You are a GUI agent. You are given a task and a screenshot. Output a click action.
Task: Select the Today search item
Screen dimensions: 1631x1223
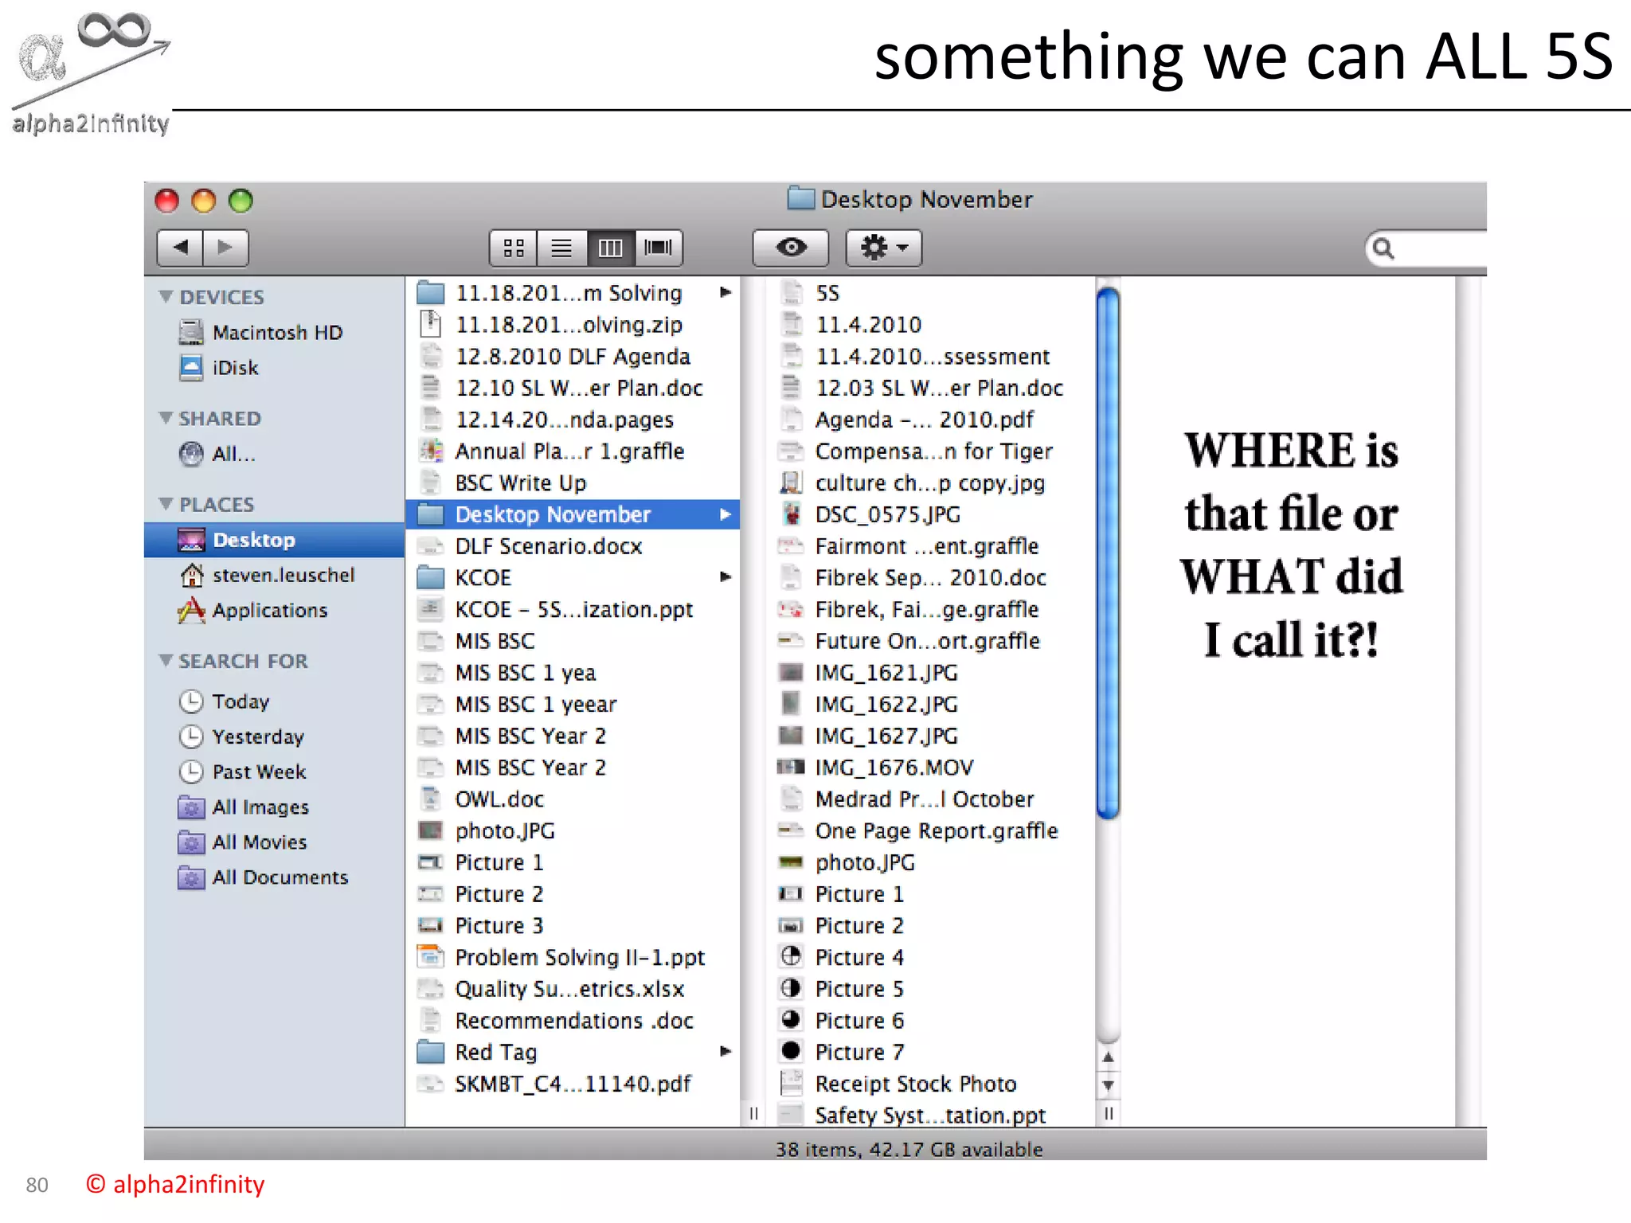coord(241,701)
